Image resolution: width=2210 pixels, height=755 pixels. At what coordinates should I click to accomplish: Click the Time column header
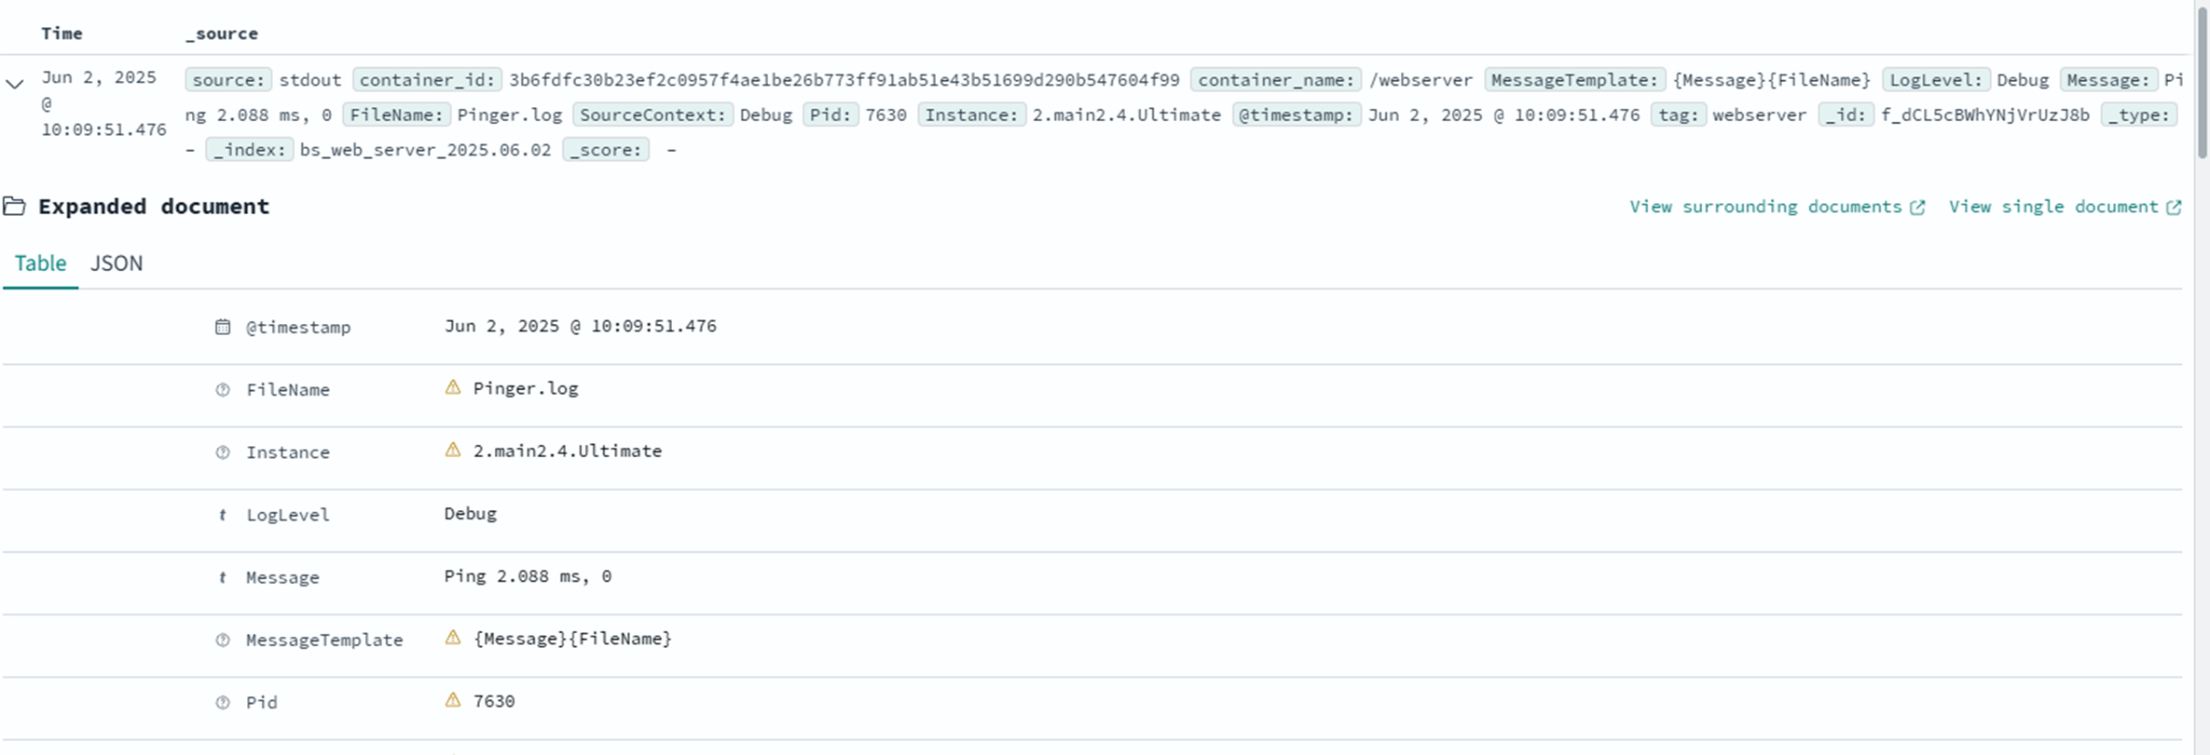click(x=62, y=34)
